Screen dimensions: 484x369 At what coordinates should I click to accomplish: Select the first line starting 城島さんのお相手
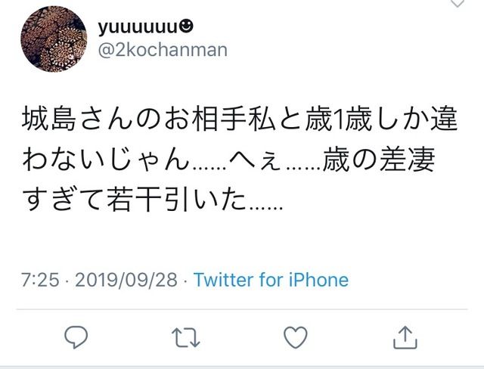point(240,119)
